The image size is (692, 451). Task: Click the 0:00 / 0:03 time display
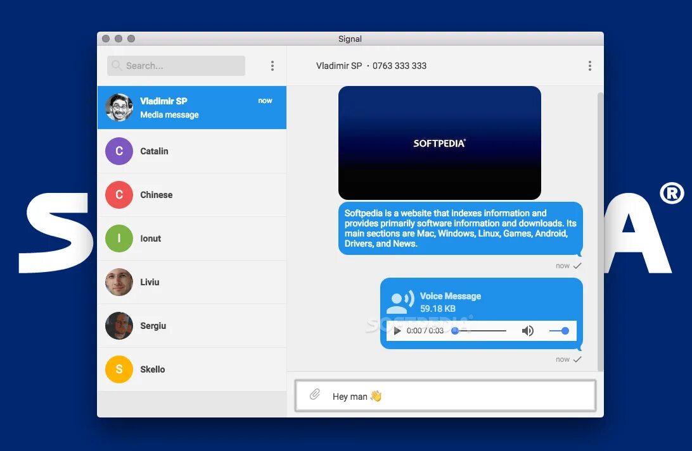(425, 331)
